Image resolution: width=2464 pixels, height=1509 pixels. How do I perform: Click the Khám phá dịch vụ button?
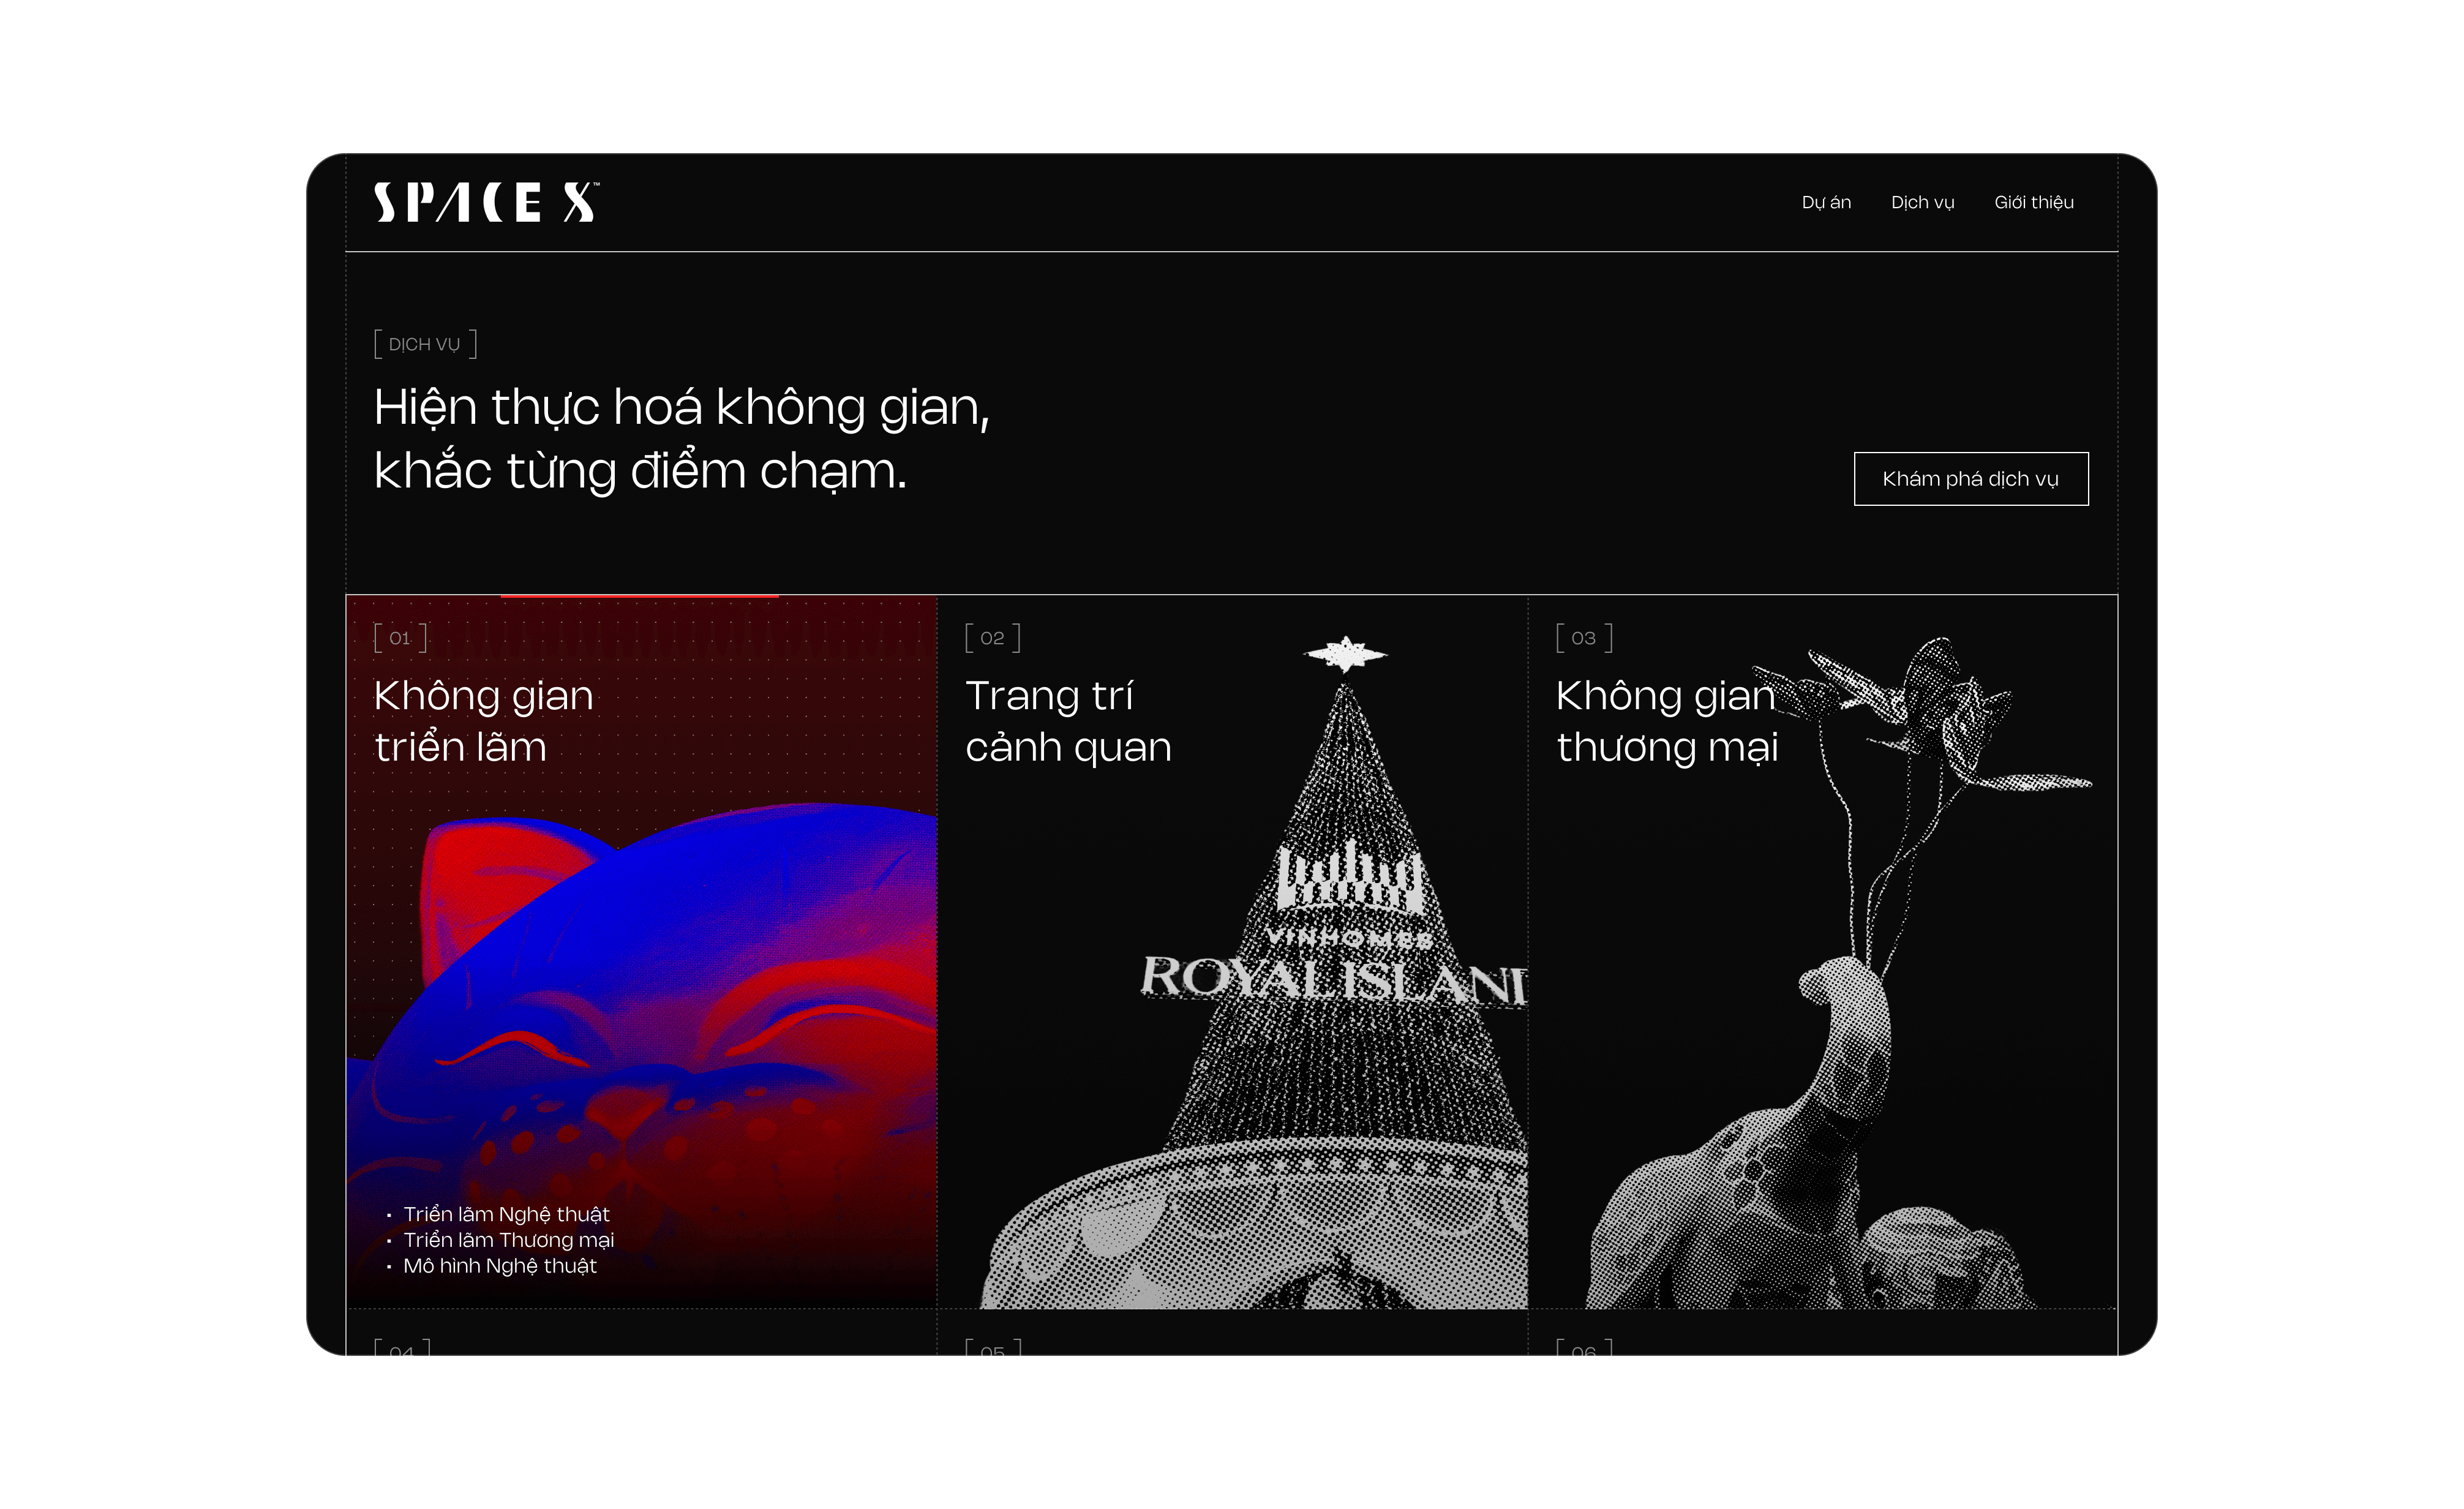click(x=1970, y=479)
